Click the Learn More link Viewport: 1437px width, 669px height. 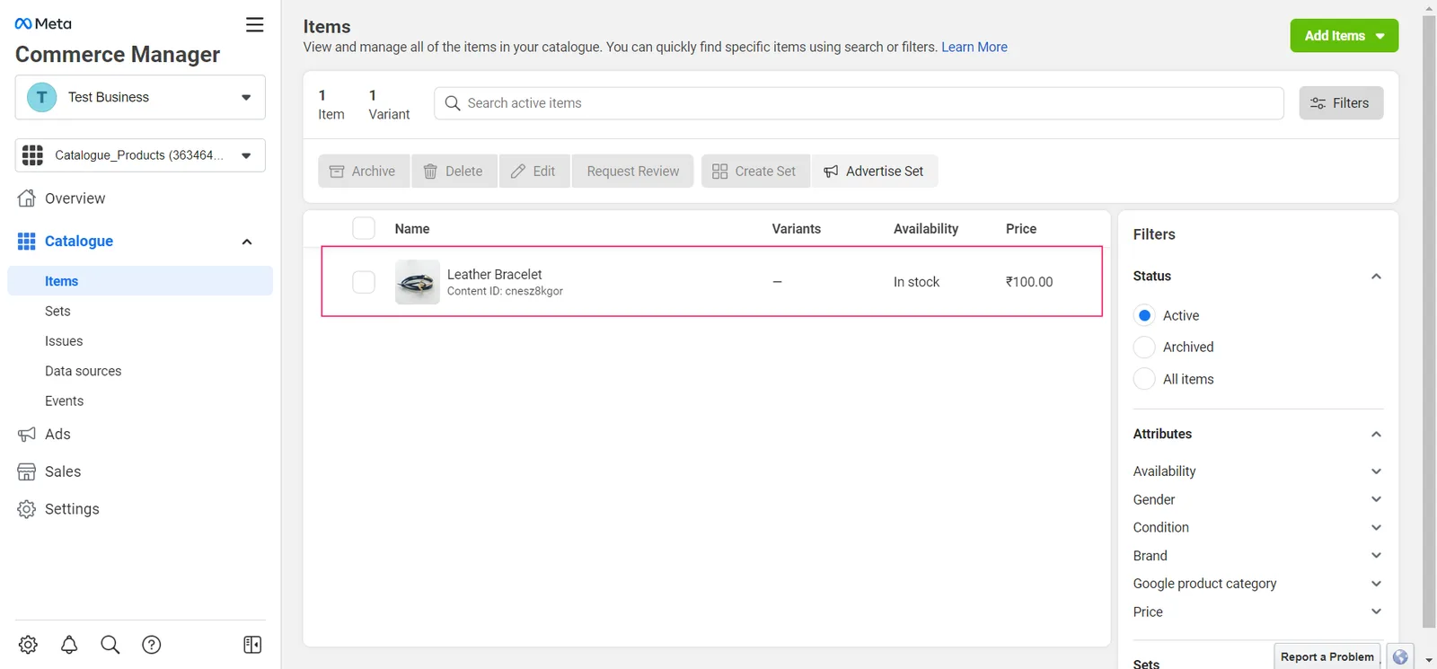[974, 47]
